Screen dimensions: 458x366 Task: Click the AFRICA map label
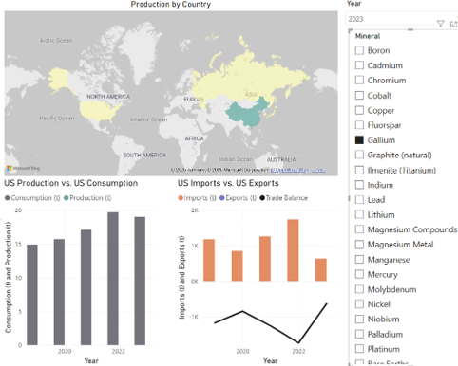click(x=194, y=138)
